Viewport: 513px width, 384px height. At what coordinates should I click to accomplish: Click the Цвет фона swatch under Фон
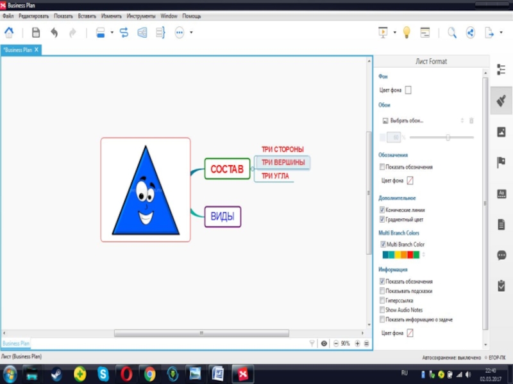(x=408, y=90)
